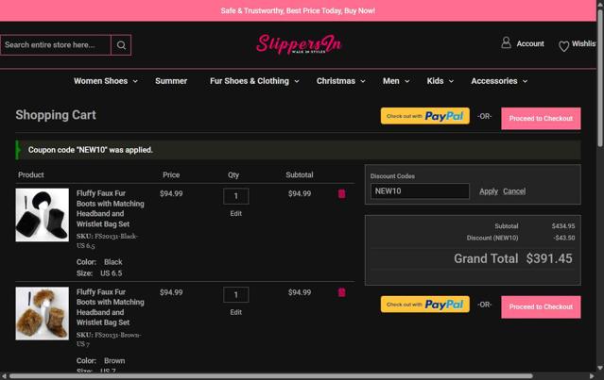Click bottom Proceed to Checkout button

click(541, 306)
